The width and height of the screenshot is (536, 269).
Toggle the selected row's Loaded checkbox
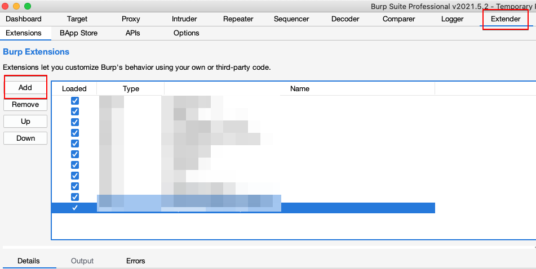click(x=75, y=208)
